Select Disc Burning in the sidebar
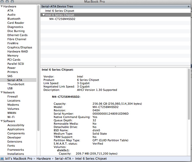The height and width of the screenshot is (162, 192). (16, 31)
